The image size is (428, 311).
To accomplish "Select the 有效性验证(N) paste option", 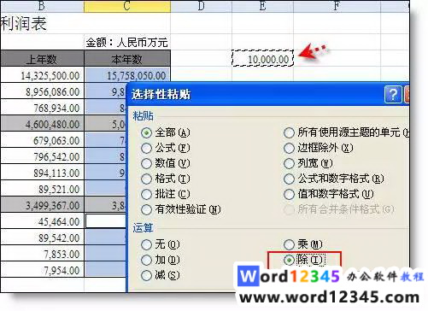I will (181, 209).
